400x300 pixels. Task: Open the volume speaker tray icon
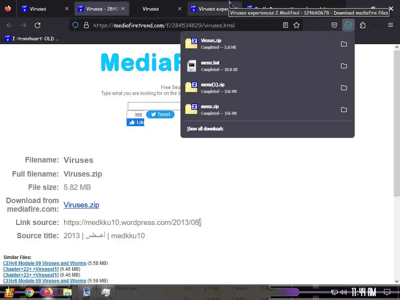pyautogui.click(x=344, y=292)
